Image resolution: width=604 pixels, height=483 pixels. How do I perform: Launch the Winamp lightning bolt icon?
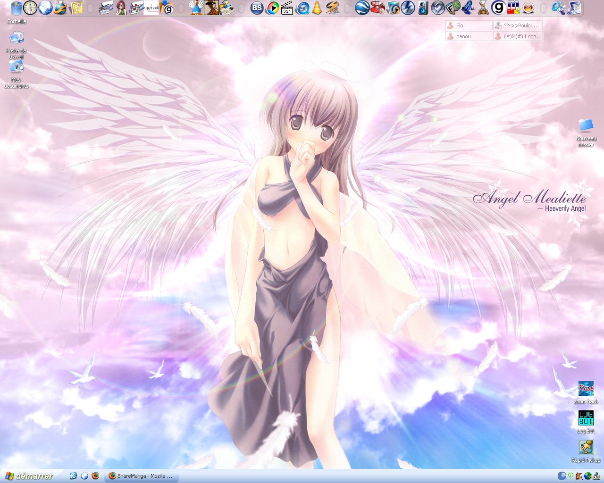[332, 8]
